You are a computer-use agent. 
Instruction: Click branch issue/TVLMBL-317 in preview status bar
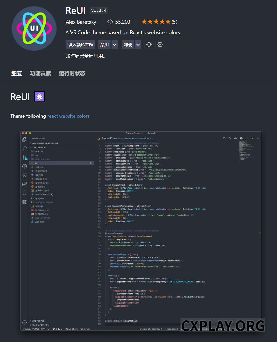pyautogui.click(x=34, y=329)
